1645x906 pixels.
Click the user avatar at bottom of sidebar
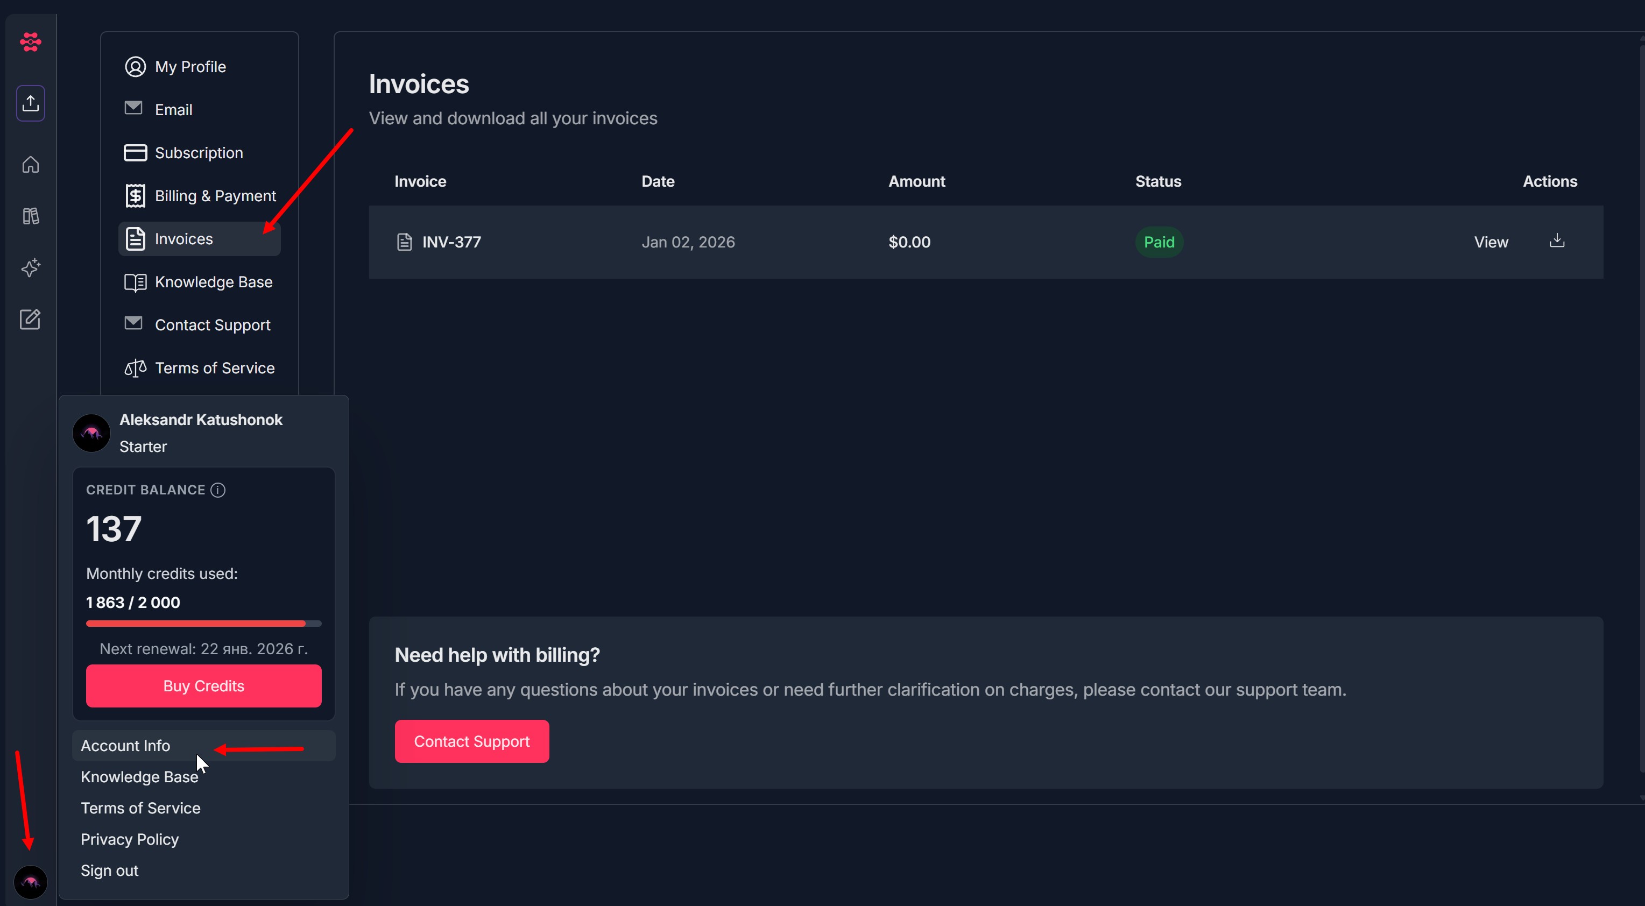[x=30, y=882]
